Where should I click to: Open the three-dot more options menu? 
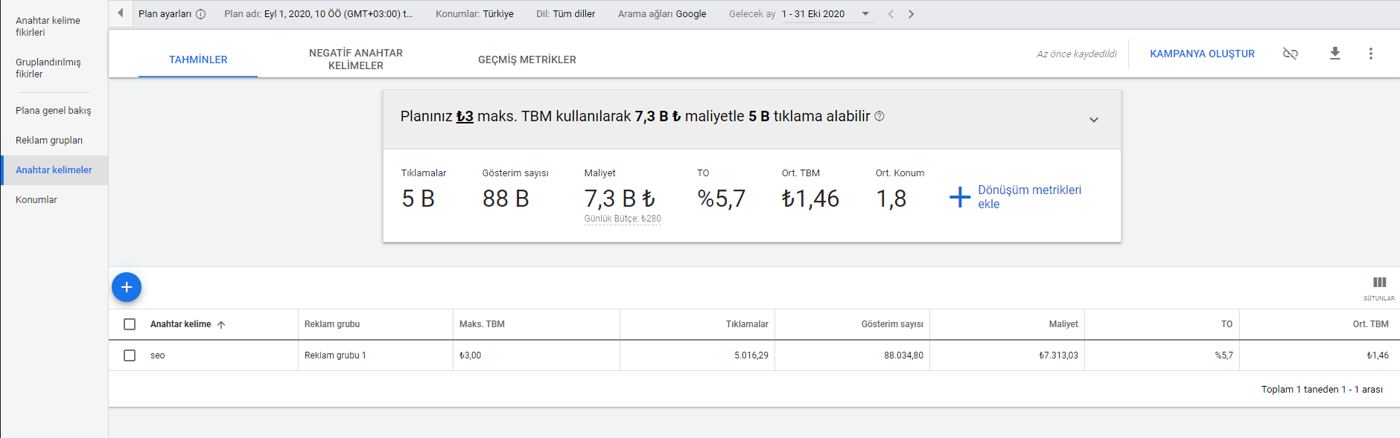click(x=1370, y=54)
